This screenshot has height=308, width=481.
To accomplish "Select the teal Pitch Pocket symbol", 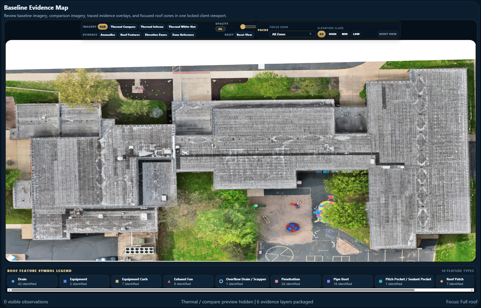I will tap(381, 281).
